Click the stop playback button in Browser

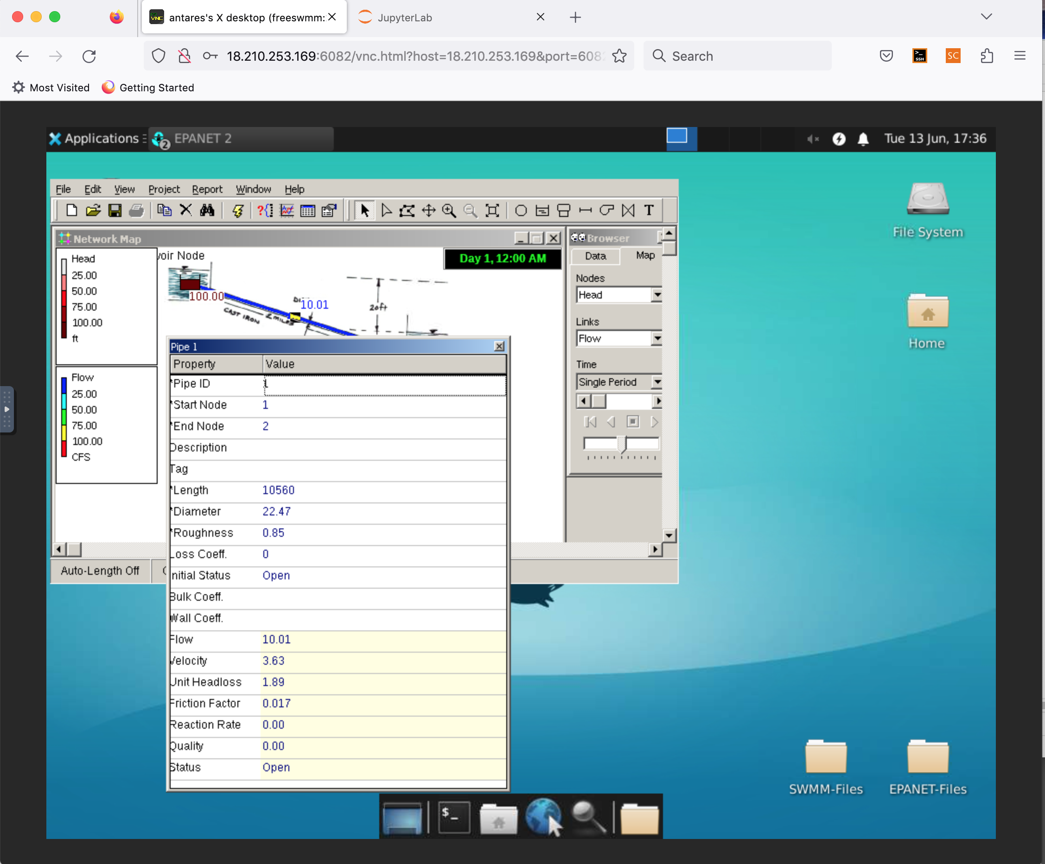pyautogui.click(x=632, y=422)
